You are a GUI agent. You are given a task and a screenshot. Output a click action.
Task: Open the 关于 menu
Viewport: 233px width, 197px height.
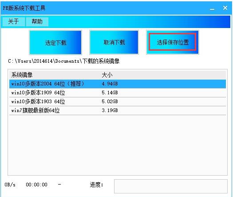13,22
